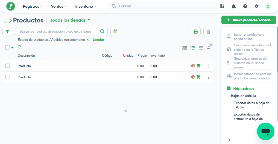Screen dimensions: 278x144
Task: Open the Ventas menu
Action: tap(59, 6)
